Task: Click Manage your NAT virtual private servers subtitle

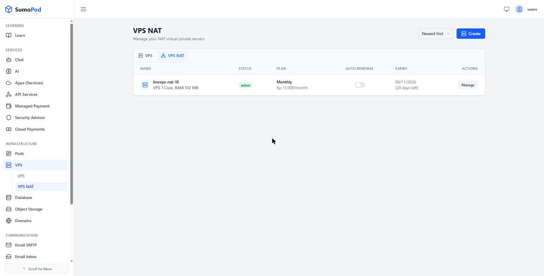Action: tap(169, 39)
